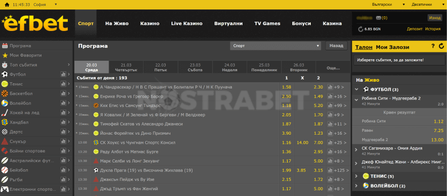Open statistics icon next to Футбол
The height and width of the screenshot is (196, 447).
(x=63, y=74)
